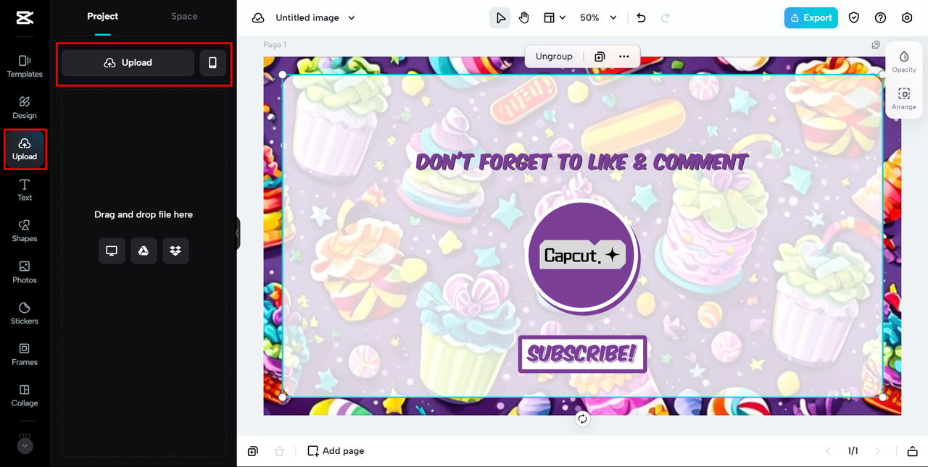Open the Opacity control

[x=904, y=62]
